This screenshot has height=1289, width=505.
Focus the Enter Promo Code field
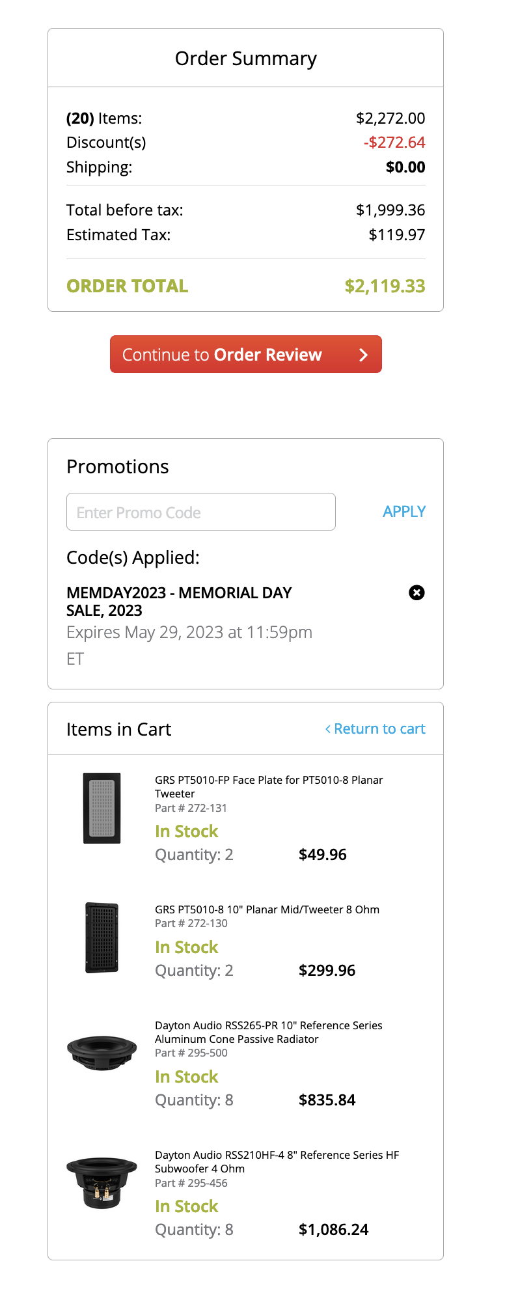point(201,512)
